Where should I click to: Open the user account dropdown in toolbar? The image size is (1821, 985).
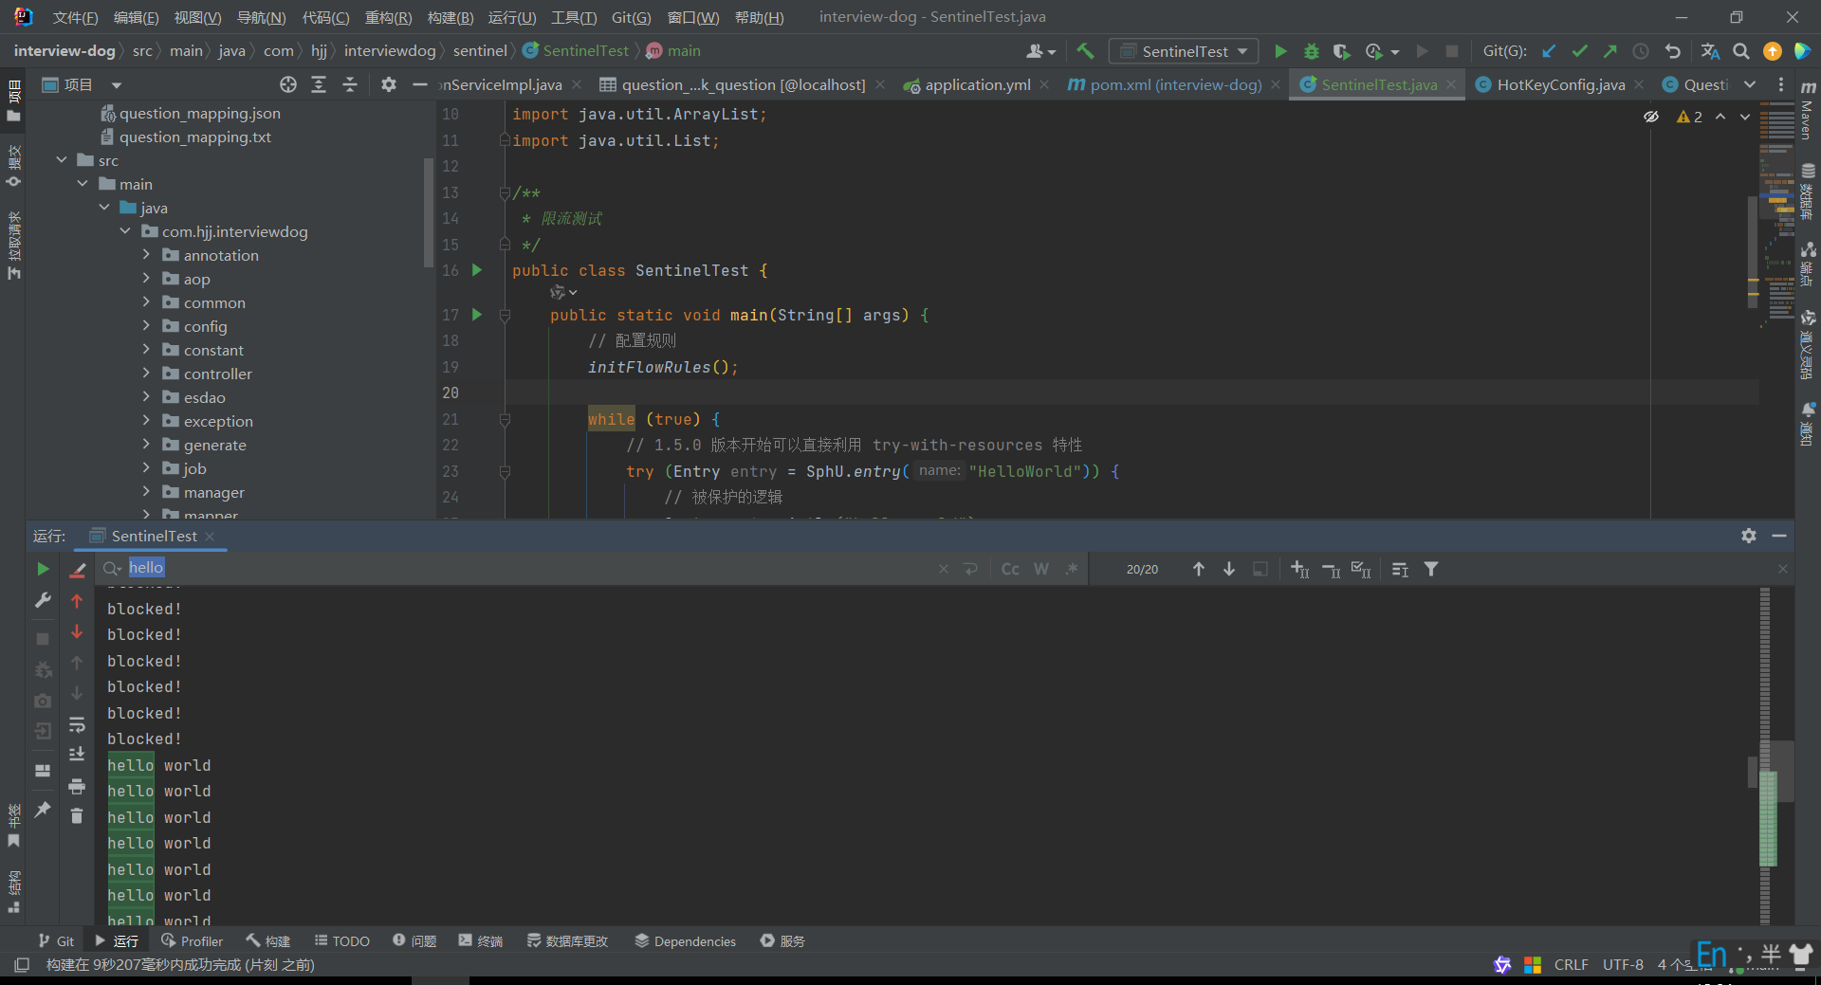coord(1040,51)
